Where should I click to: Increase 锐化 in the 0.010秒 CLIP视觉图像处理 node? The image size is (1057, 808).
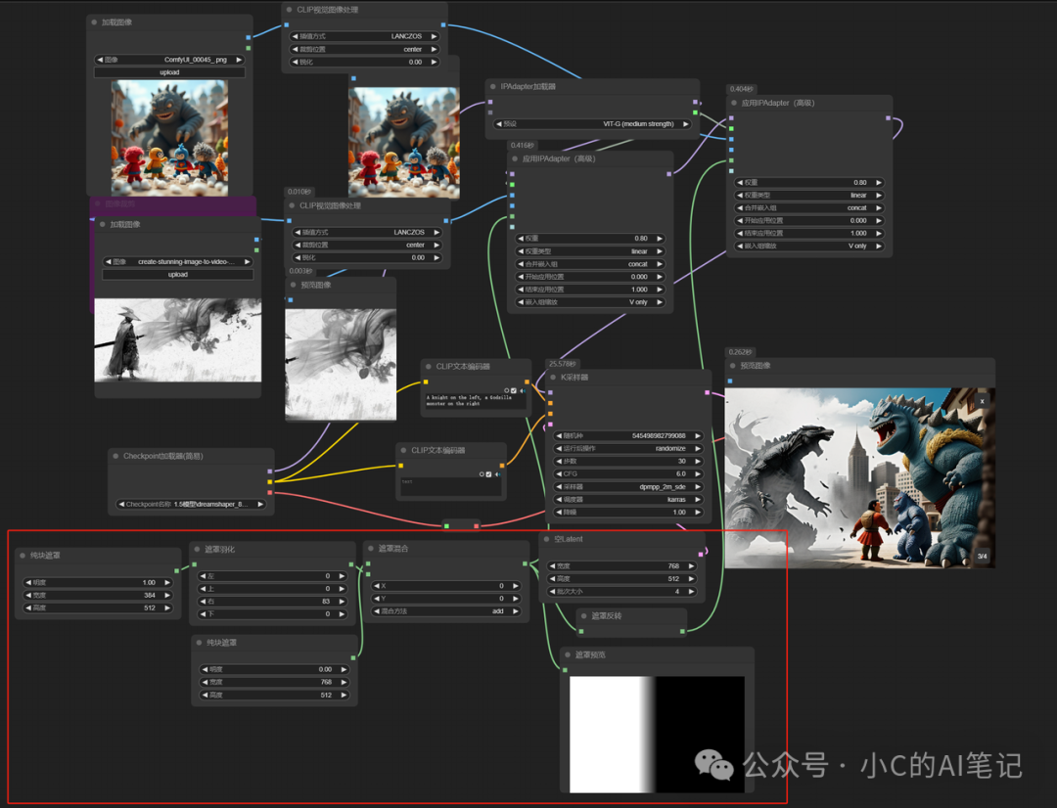click(x=437, y=257)
